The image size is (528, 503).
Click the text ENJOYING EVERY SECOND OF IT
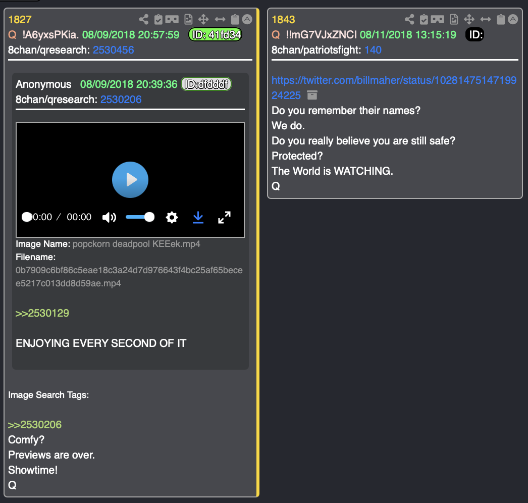coord(101,343)
